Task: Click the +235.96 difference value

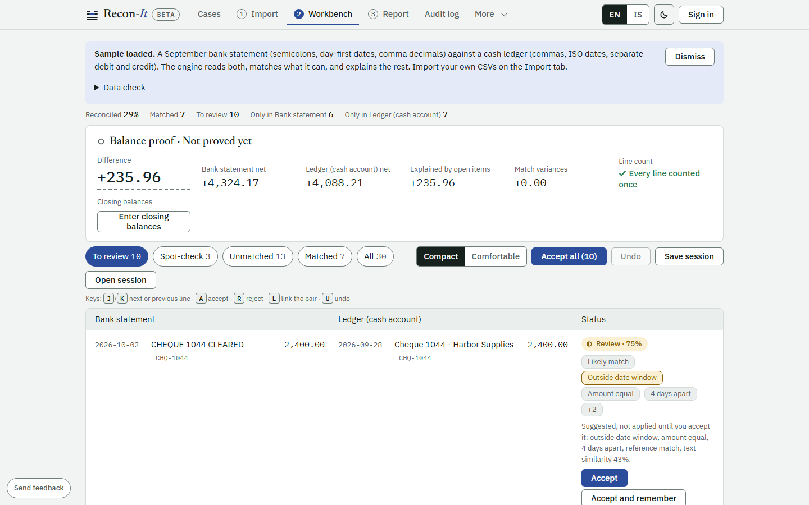Action: pyautogui.click(x=129, y=177)
